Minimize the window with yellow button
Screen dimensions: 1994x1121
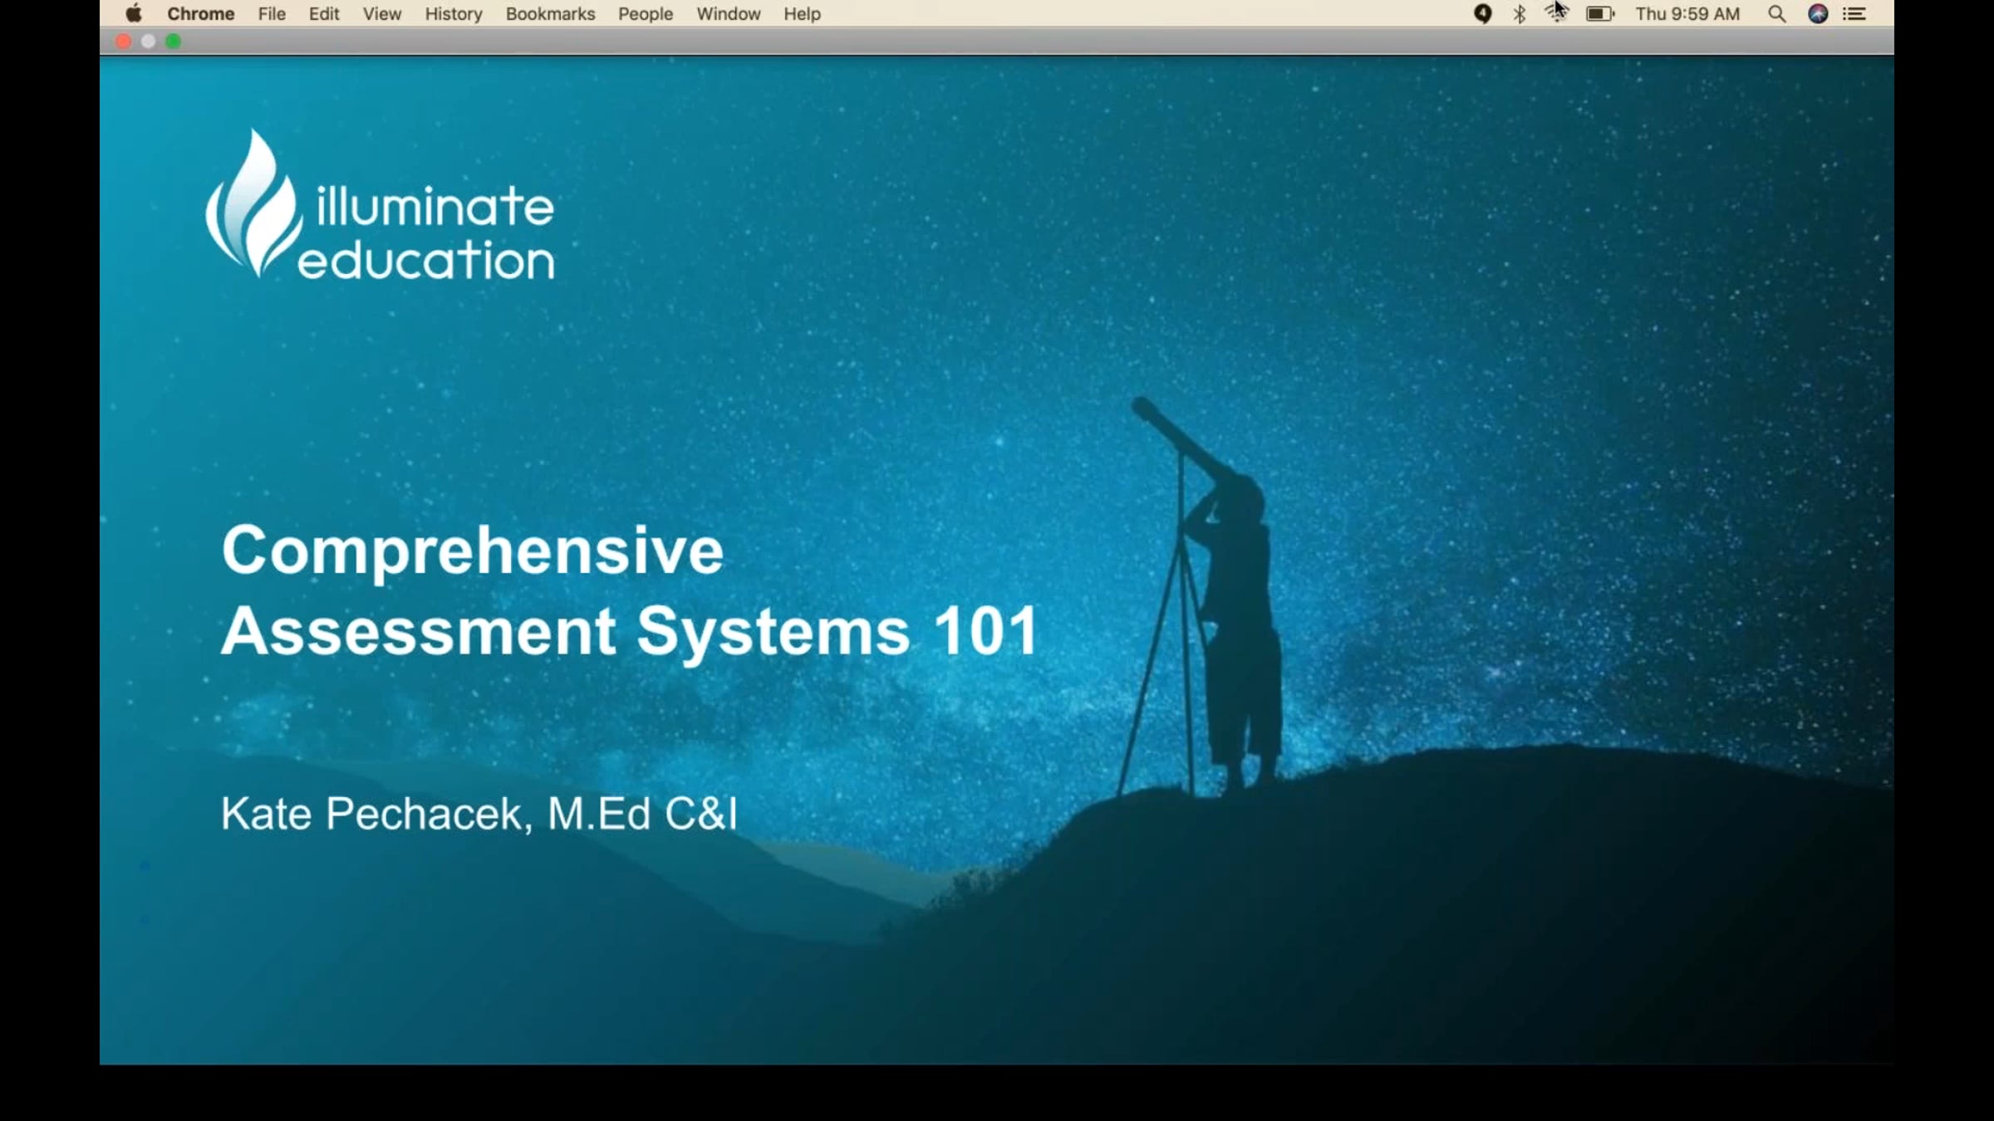[x=148, y=42]
